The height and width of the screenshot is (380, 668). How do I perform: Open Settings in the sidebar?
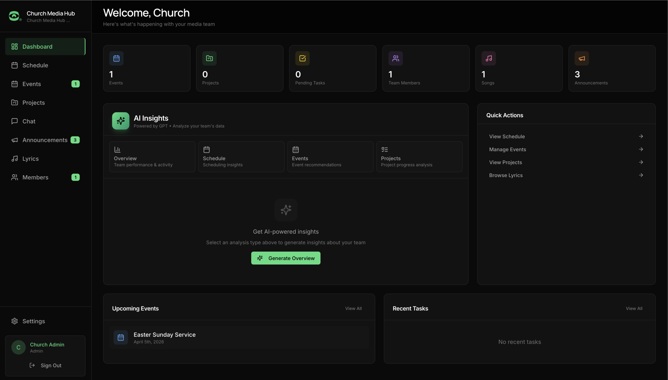point(45,321)
